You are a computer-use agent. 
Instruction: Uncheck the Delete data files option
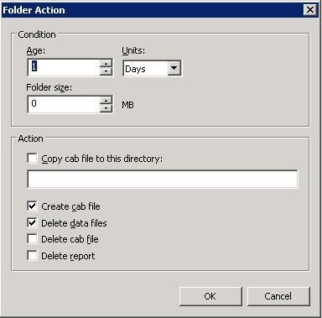tap(32, 223)
